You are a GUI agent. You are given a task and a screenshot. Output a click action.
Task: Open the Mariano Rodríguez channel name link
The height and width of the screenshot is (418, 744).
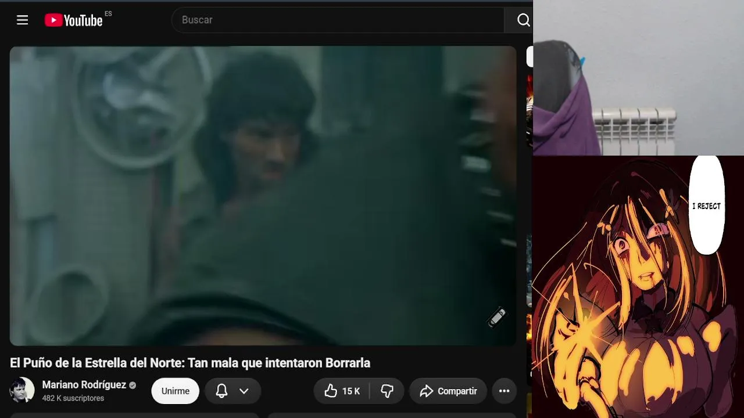pos(84,385)
